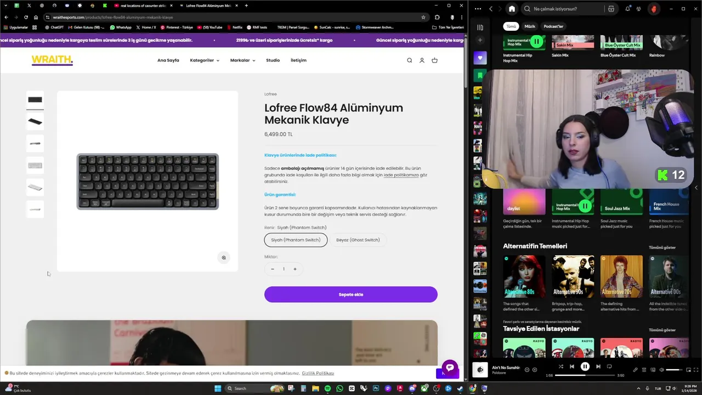This screenshot has width=702, height=395.
Task: Enter Spotify full screen mode
Action: [696, 370]
